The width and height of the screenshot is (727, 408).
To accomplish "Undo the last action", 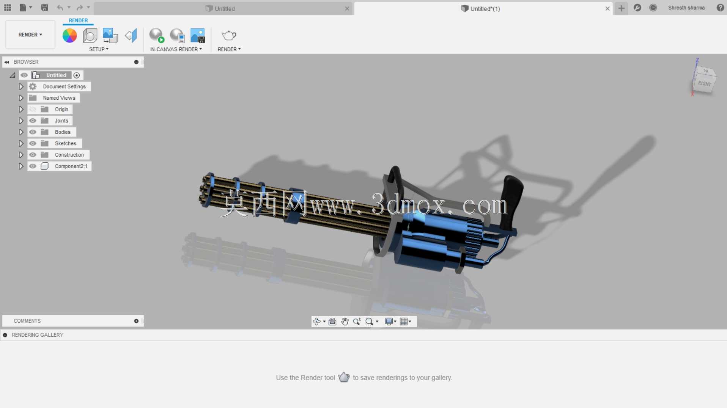I will click(x=60, y=8).
